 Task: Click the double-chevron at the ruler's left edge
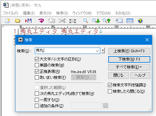(3, 27)
